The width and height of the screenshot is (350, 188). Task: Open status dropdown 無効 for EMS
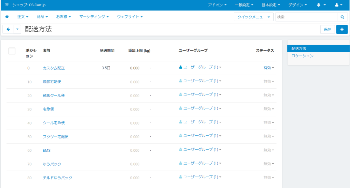pyautogui.click(x=268, y=150)
